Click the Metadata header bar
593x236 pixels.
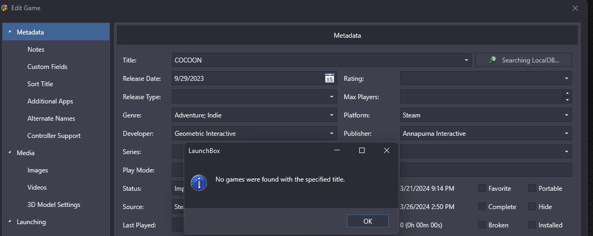pyautogui.click(x=347, y=36)
